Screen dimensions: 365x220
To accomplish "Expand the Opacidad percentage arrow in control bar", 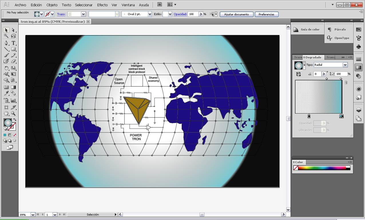I will pos(201,14).
